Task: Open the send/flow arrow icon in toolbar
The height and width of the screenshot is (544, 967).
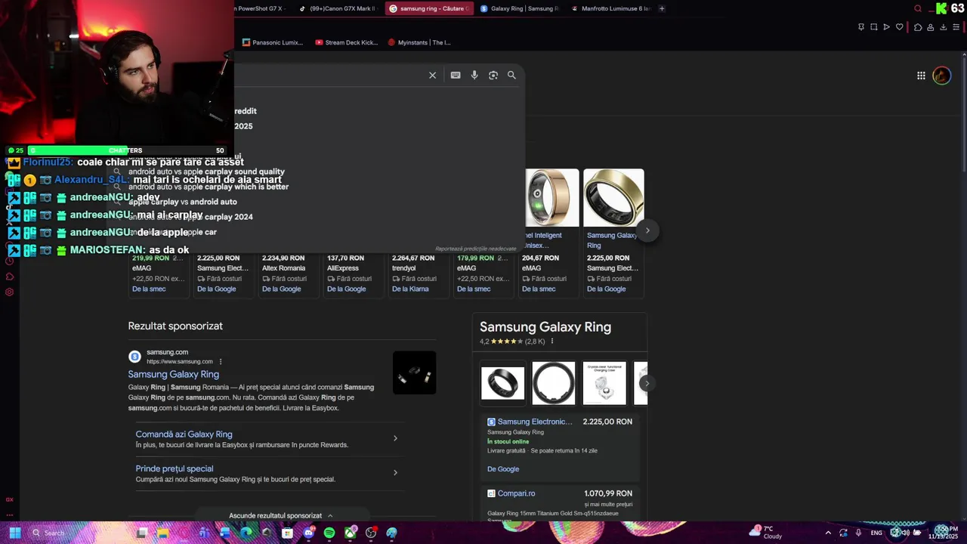Action: 887,27
